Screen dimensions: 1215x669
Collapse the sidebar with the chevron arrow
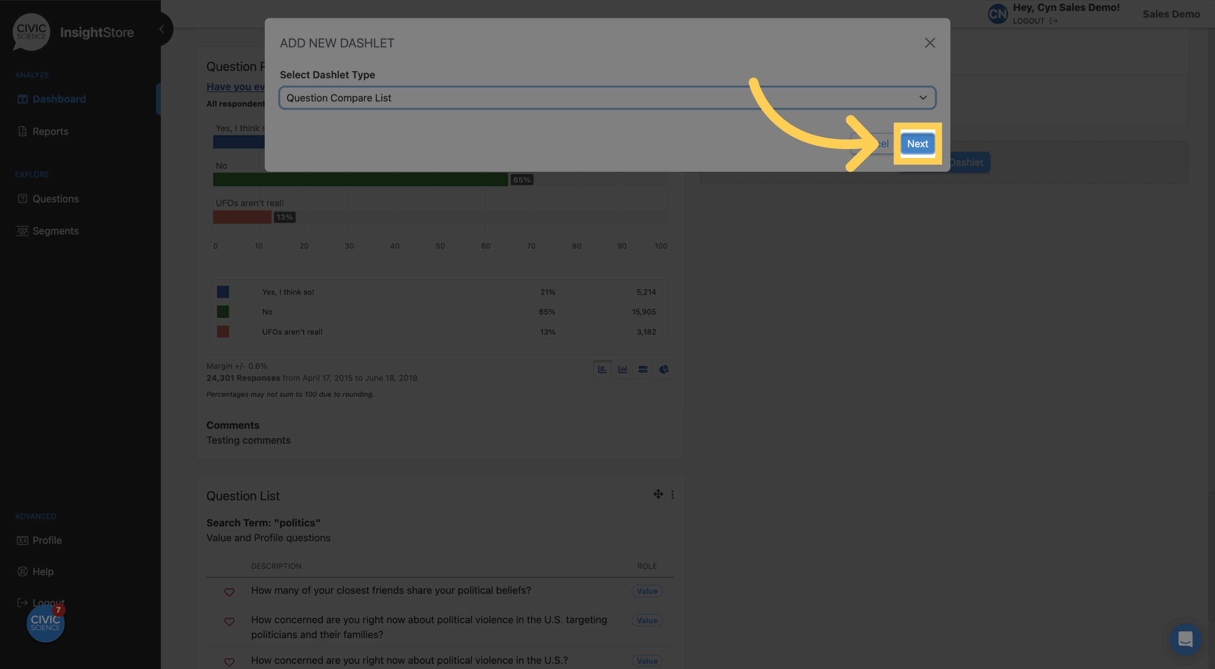[x=161, y=29]
